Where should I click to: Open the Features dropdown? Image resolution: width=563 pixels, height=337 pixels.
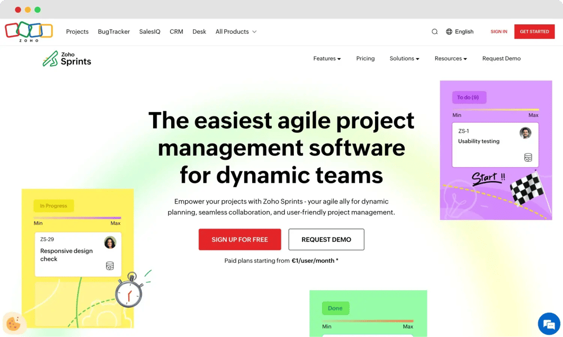point(327,59)
